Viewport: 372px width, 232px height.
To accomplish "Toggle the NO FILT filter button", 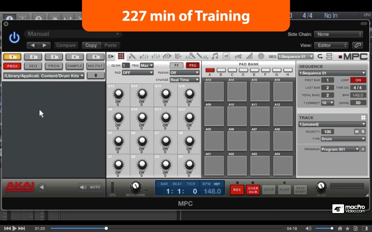I will pos(95,66).
